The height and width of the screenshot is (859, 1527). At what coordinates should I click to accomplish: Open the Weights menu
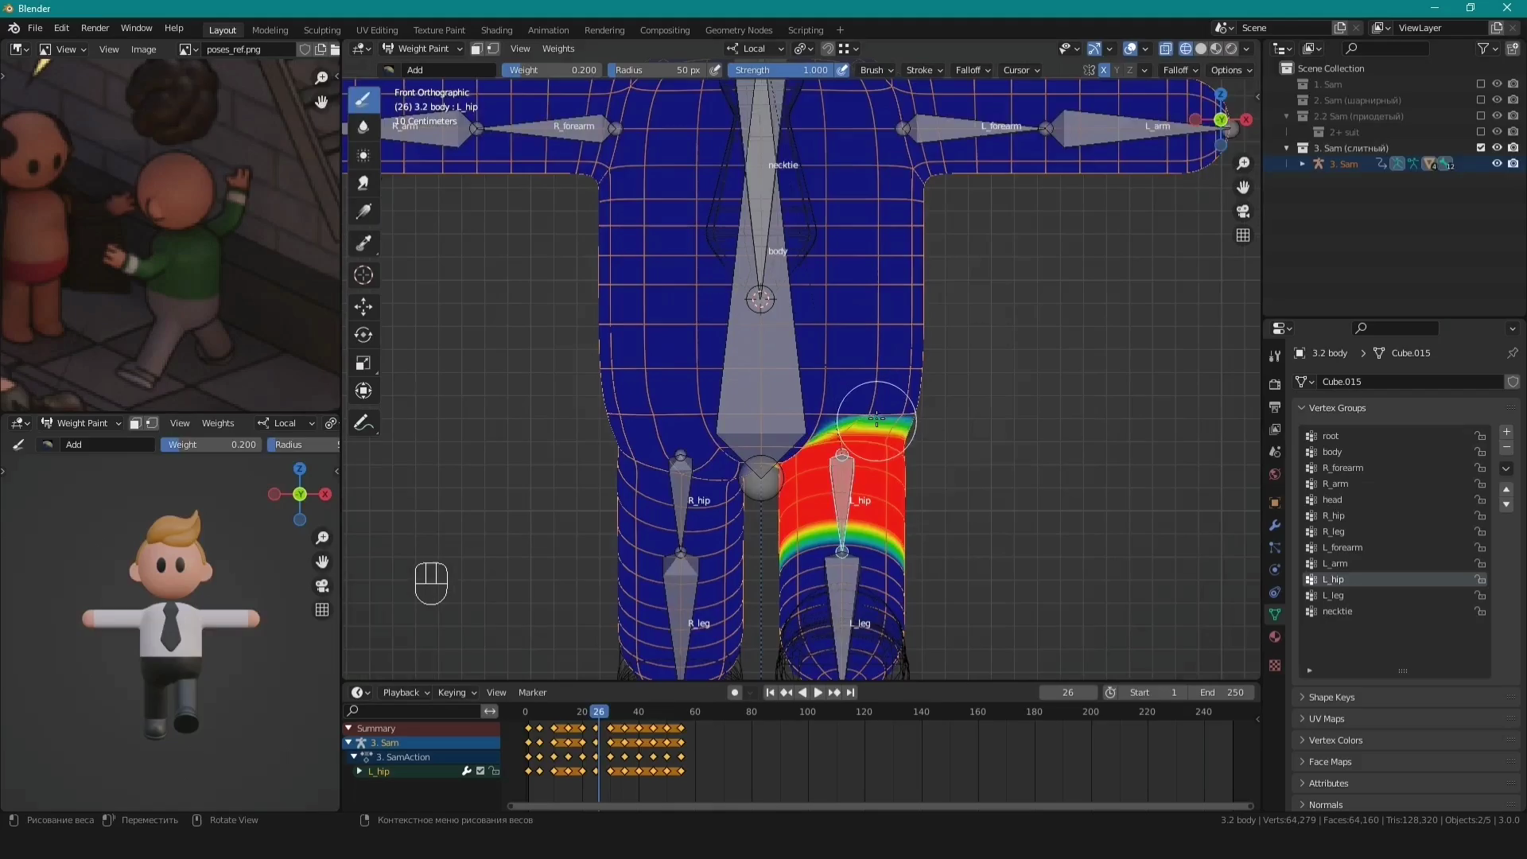click(x=558, y=49)
